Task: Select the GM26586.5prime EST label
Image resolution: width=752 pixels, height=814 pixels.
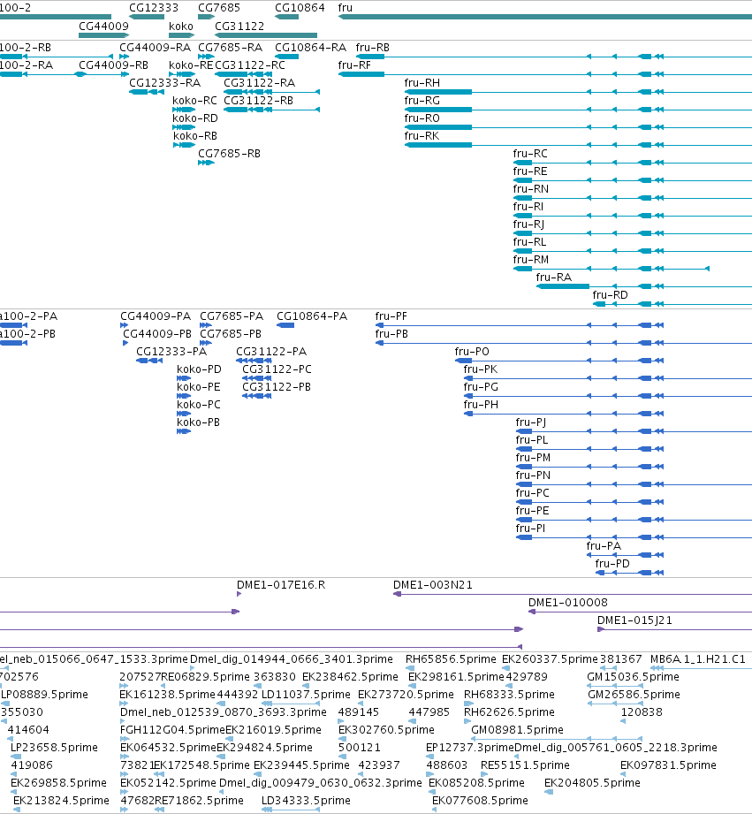Action: click(x=634, y=695)
